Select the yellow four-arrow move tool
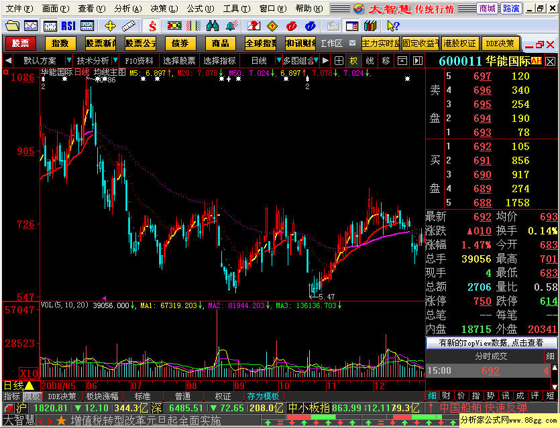560x428 pixels. pyautogui.click(x=109, y=25)
